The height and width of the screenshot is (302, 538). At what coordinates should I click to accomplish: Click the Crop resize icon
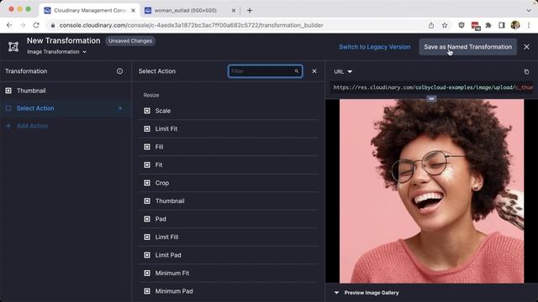(x=147, y=183)
